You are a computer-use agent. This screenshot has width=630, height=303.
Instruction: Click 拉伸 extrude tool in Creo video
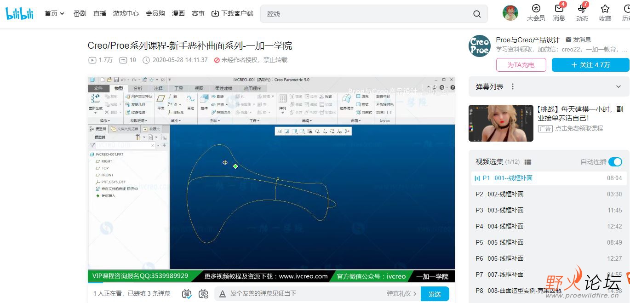[x=204, y=102]
